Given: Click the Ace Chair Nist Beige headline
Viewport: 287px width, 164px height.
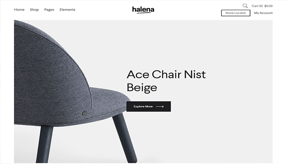Looking at the screenshot, I should pos(166,81).
